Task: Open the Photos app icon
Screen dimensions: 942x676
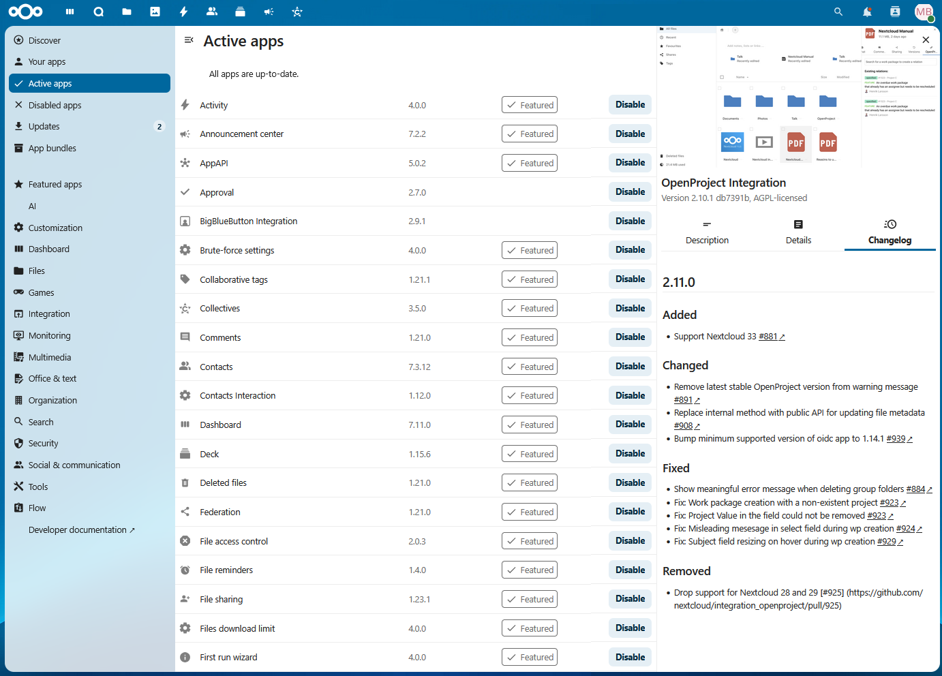Action: pos(155,12)
